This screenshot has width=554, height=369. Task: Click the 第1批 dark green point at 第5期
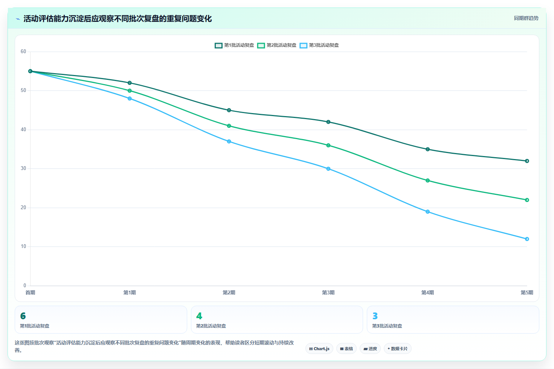tap(527, 161)
